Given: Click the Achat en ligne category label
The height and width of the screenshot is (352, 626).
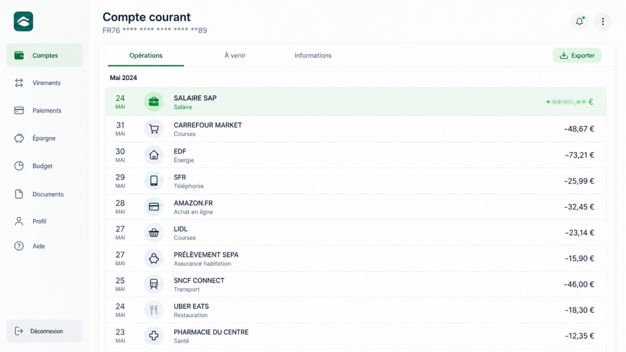Looking at the screenshot, I should (193, 212).
